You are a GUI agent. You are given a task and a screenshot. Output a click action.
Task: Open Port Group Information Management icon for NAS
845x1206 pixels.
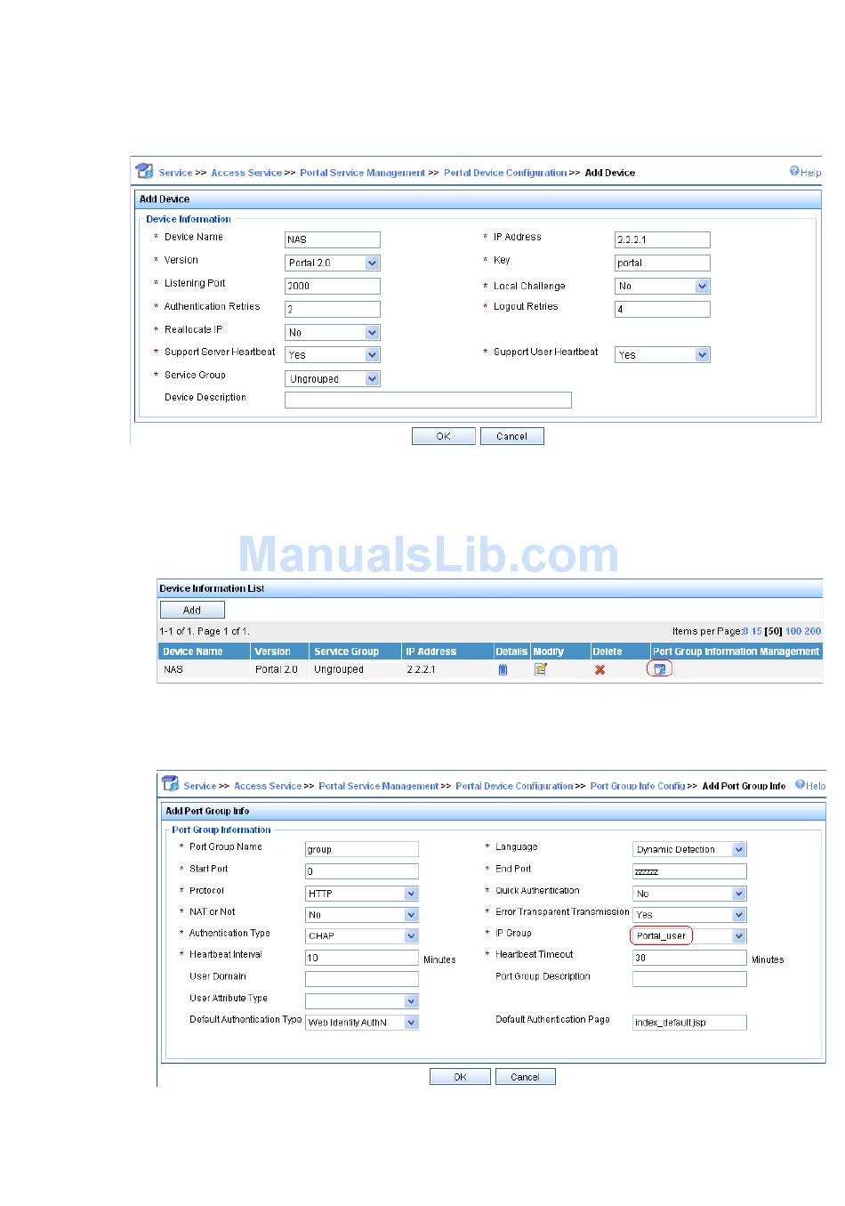pos(660,669)
